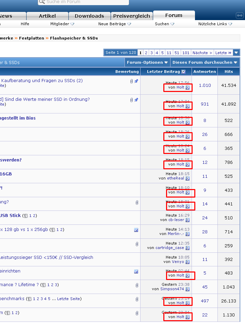
Task: Open page 51 in pagination
Action: [x=177, y=53]
